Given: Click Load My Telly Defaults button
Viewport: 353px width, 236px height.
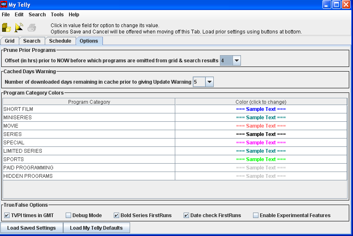Looking at the screenshot, I should pos(96,228).
